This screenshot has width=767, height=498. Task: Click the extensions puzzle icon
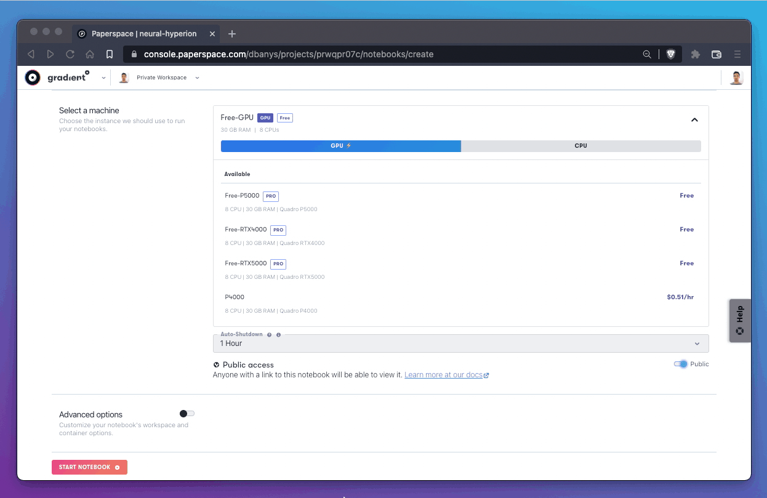pyautogui.click(x=695, y=54)
